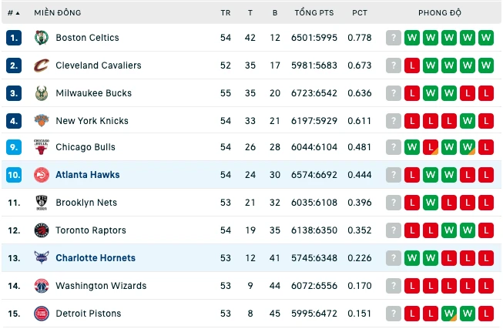The image size is (503, 329).
Task: Click Detroit Pistons first red L badge
Action: (x=412, y=314)
